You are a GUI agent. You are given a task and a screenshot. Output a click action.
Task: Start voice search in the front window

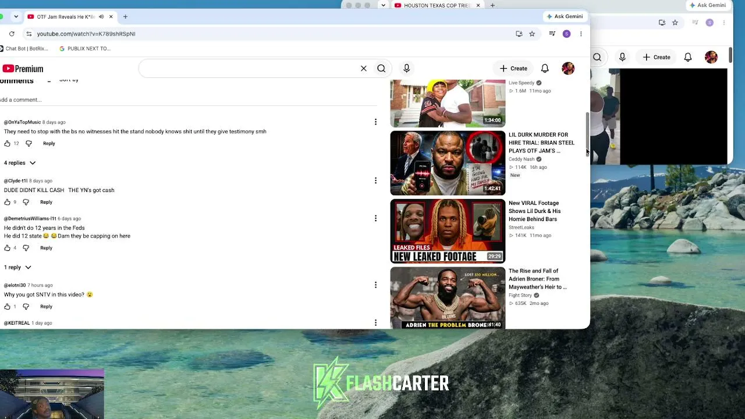(407, 69)
